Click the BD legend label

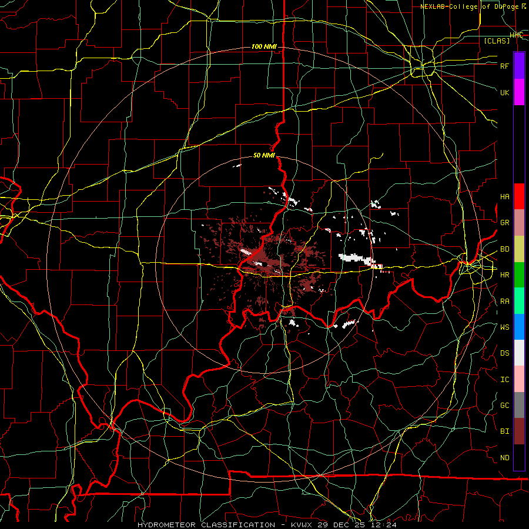point(505,249)
